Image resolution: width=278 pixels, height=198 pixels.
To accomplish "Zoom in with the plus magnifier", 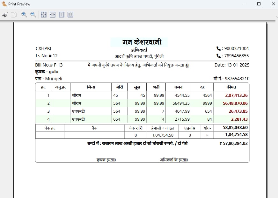I will click(x=24, y=15).
